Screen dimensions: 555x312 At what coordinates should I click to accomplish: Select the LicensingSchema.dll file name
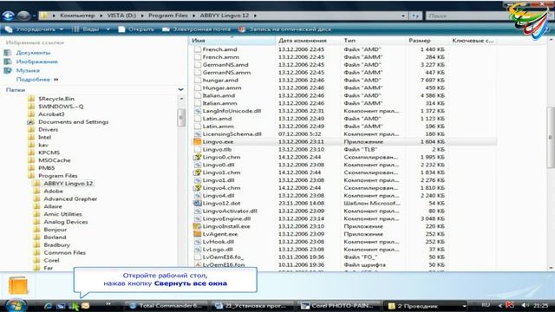232,134
